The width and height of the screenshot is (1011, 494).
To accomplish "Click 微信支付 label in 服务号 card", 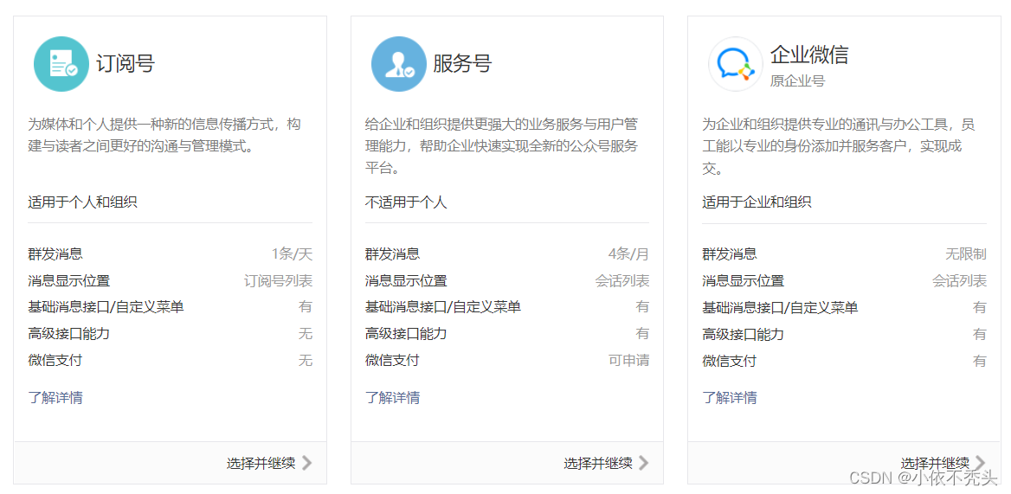I will point(392,360).
